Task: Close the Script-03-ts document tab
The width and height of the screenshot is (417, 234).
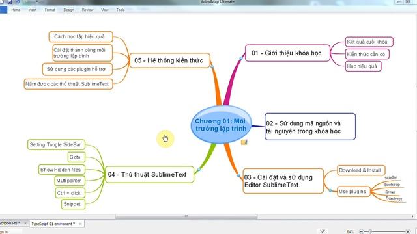Action: (x=25, y=223)
